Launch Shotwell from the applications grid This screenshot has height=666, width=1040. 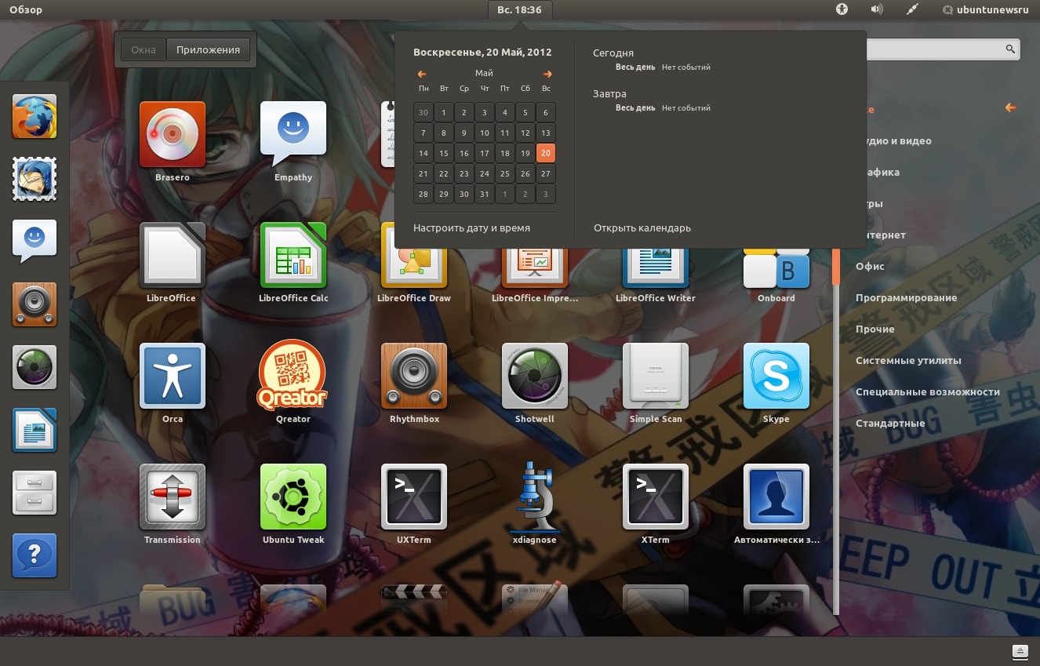coord(535,376)
